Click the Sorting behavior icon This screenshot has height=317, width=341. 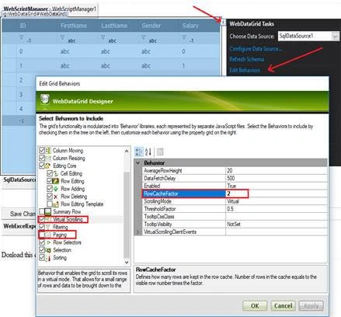[x=48, y=258]
